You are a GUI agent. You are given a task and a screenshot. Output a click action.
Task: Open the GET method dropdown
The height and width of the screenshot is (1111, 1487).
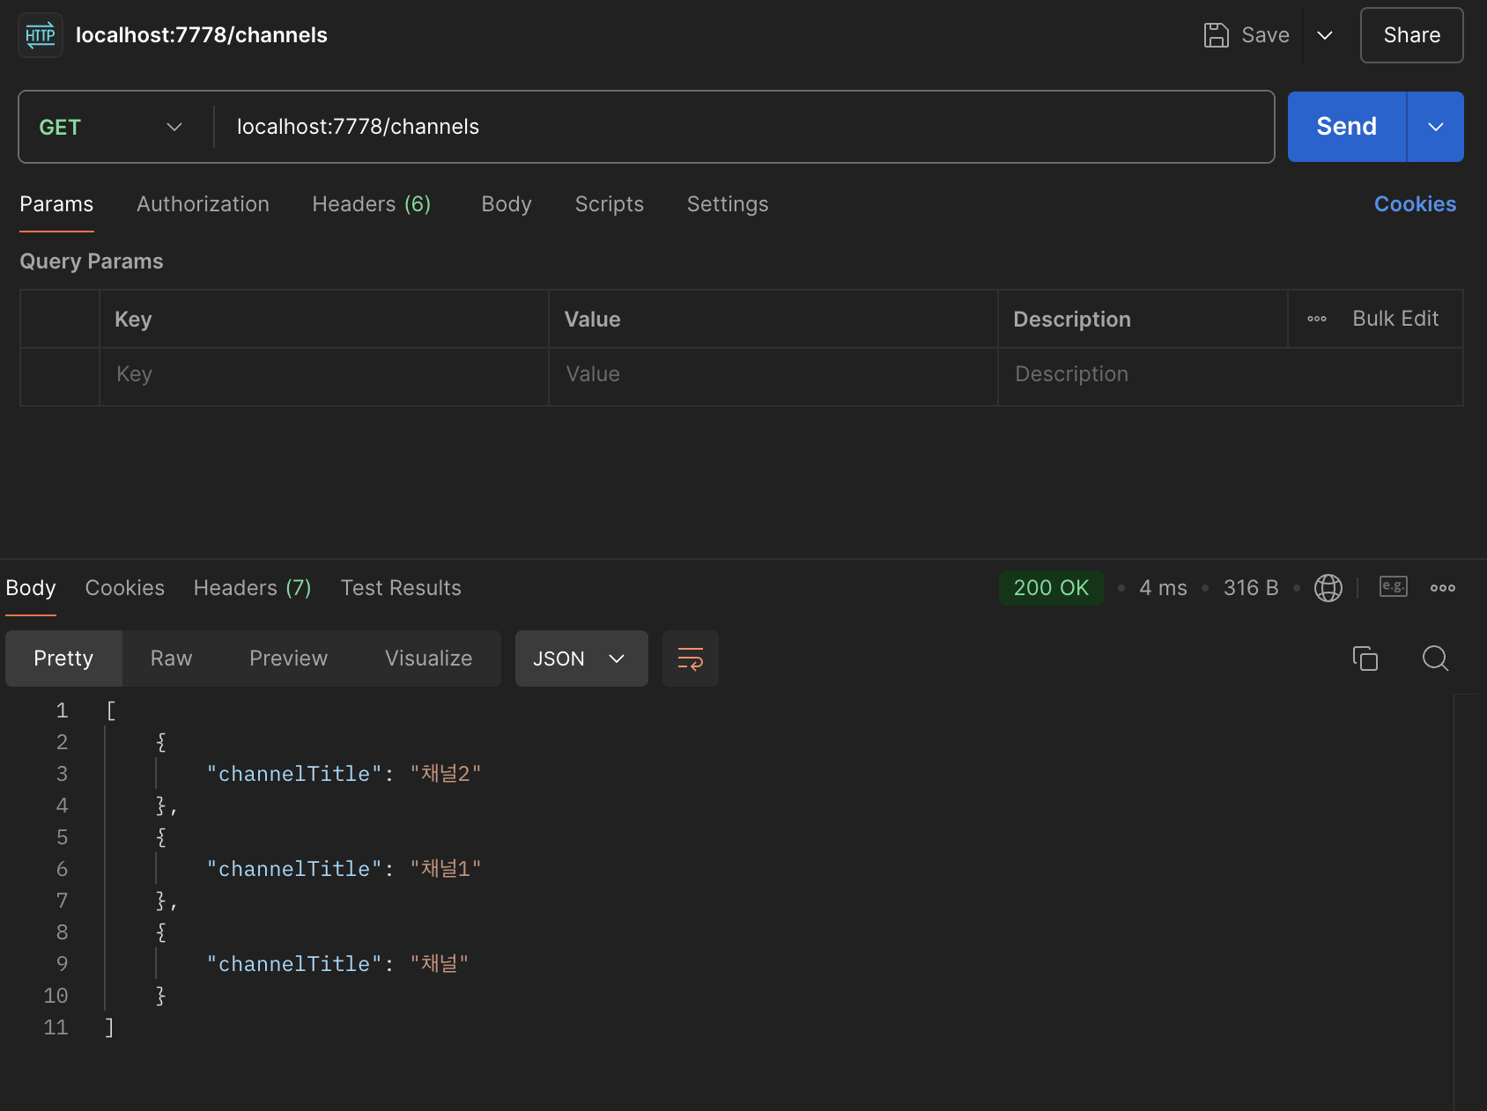point(111,127)
